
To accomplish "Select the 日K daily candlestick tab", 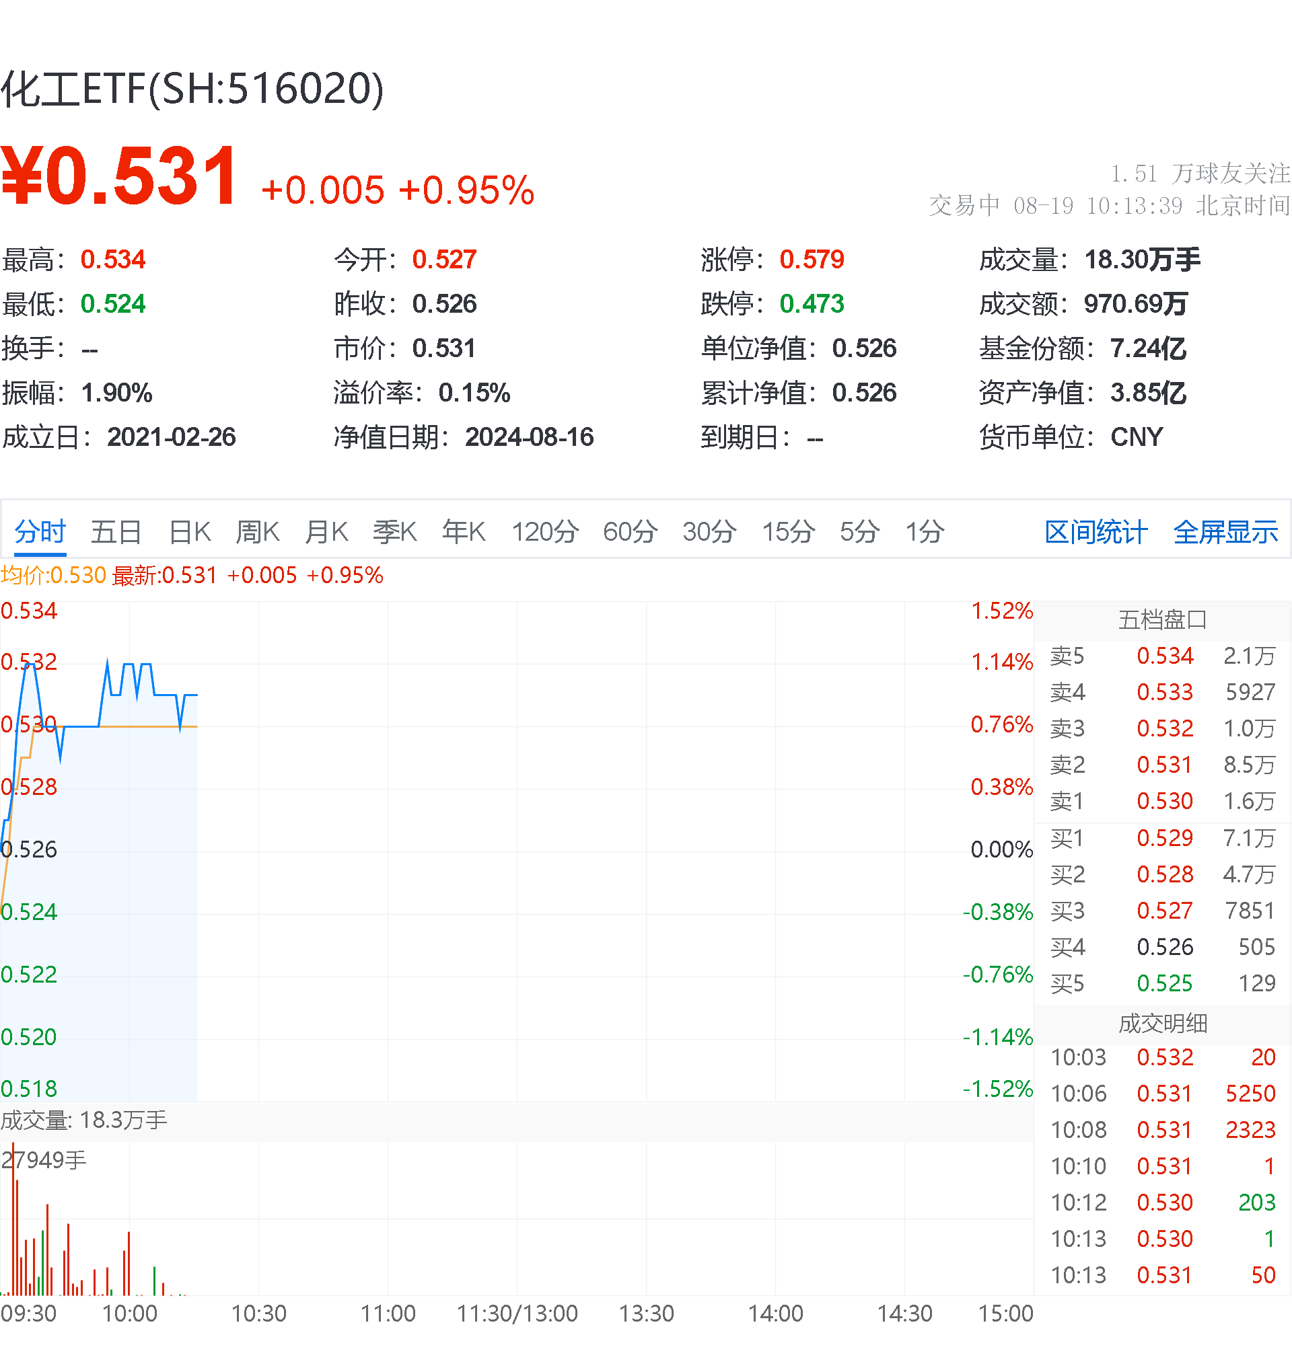I will (190, 532).
